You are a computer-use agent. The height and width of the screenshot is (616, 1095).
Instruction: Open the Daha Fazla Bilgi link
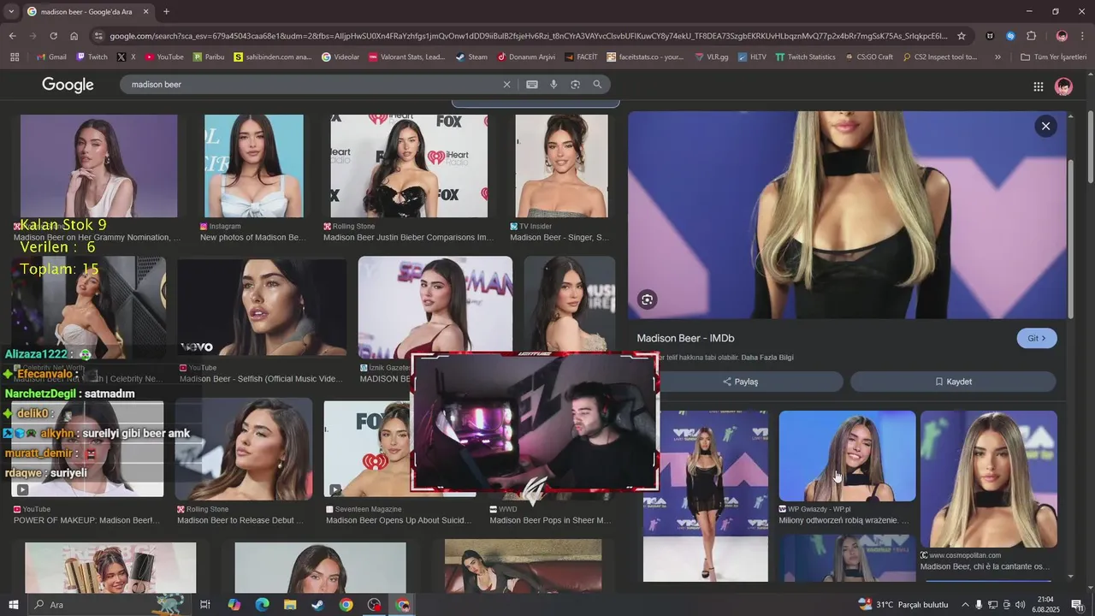767,358
